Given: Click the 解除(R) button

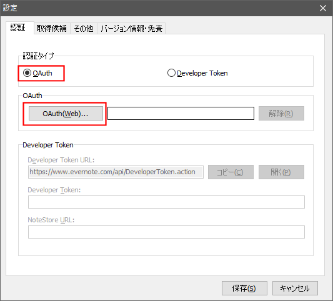Looking at the screenshot, I should click(281, 114).
